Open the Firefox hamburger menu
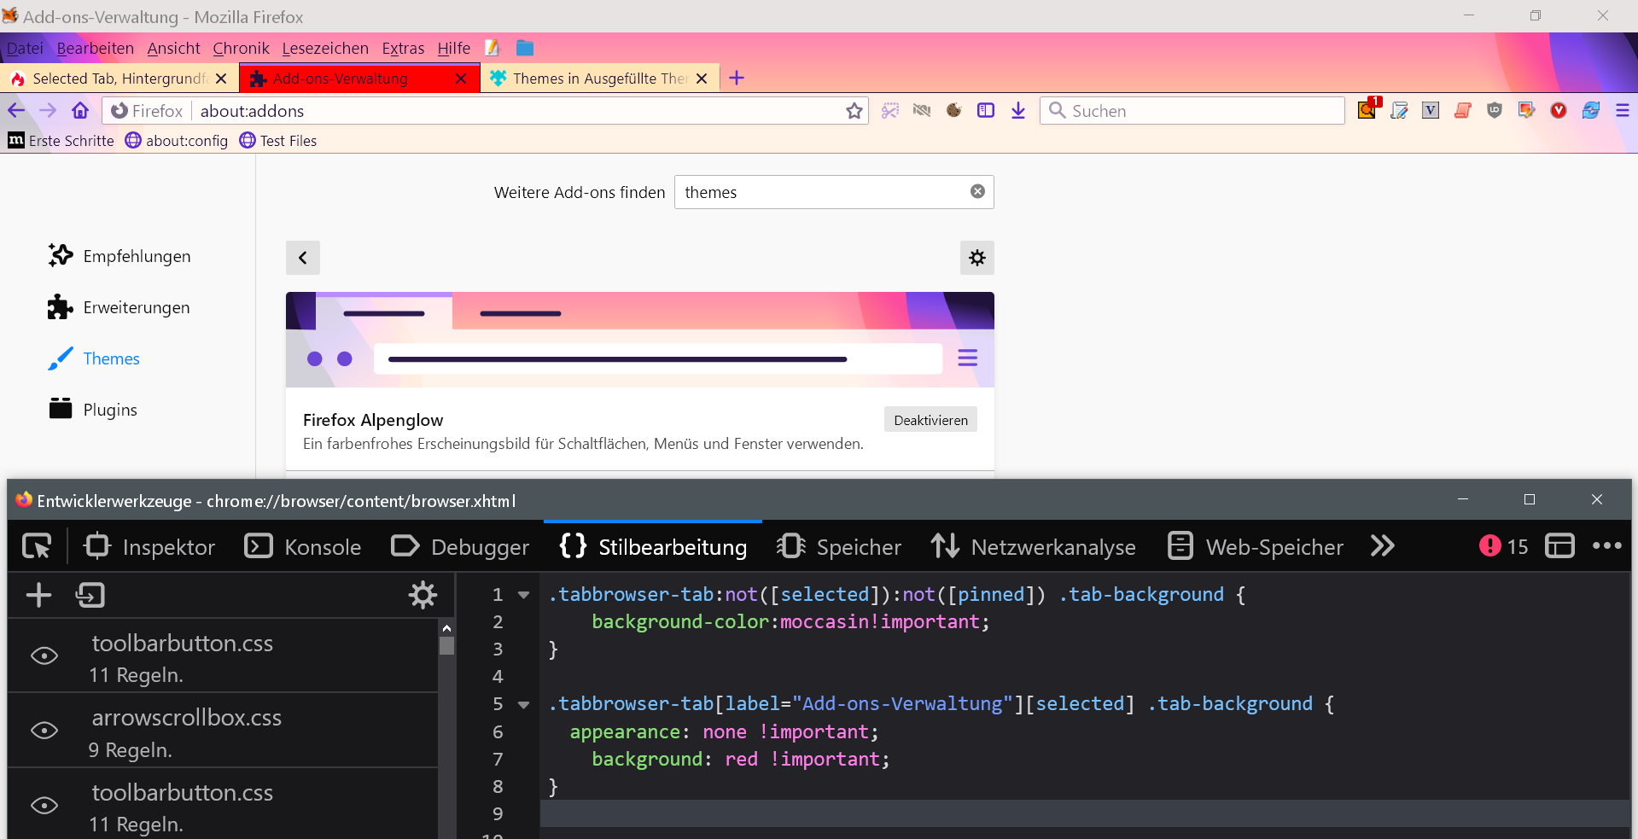 [x=1622, y=111]
